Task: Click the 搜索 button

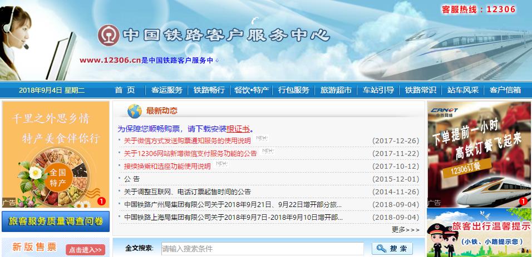Action: (x=392, y=249)
